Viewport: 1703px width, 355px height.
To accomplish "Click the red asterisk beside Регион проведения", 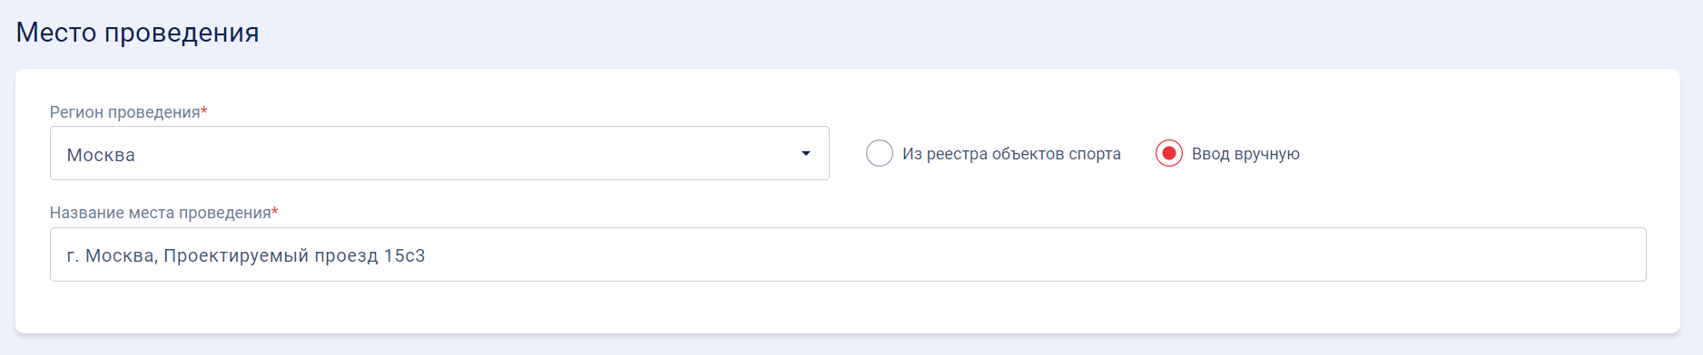I will click(x=204, y=110).
